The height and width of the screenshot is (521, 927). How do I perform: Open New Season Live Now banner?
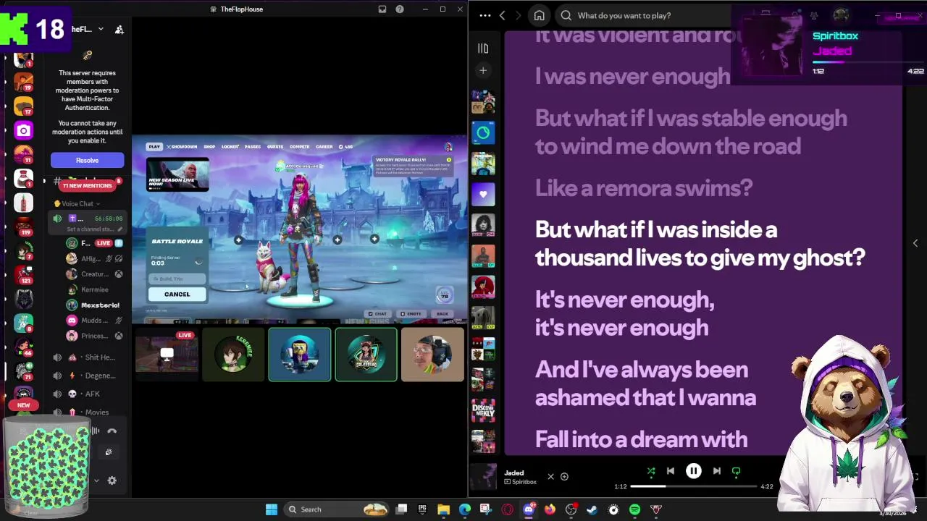pyautogui.click(x=177, y=174)
